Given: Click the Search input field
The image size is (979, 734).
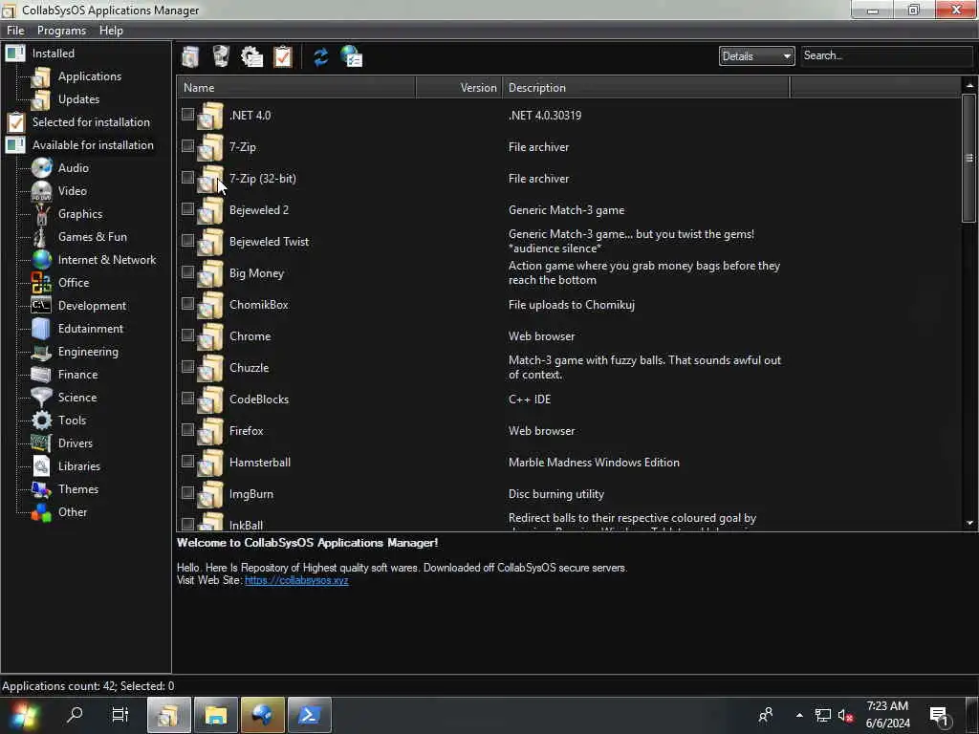Looking at the screenshot, I should (886, 56).
